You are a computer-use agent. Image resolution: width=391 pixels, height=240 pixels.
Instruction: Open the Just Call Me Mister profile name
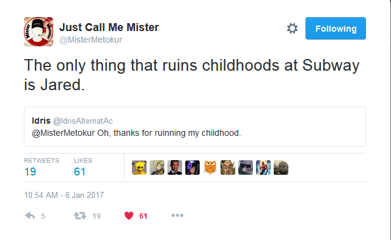(109, 27)
